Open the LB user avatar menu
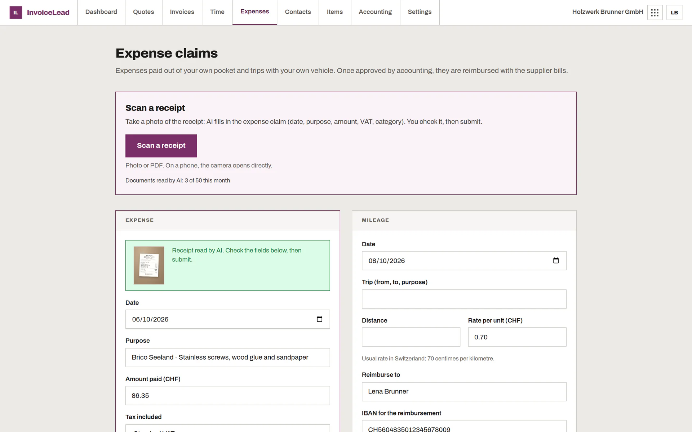The width and height of the screenshot is (692, 432). (674, 13)
